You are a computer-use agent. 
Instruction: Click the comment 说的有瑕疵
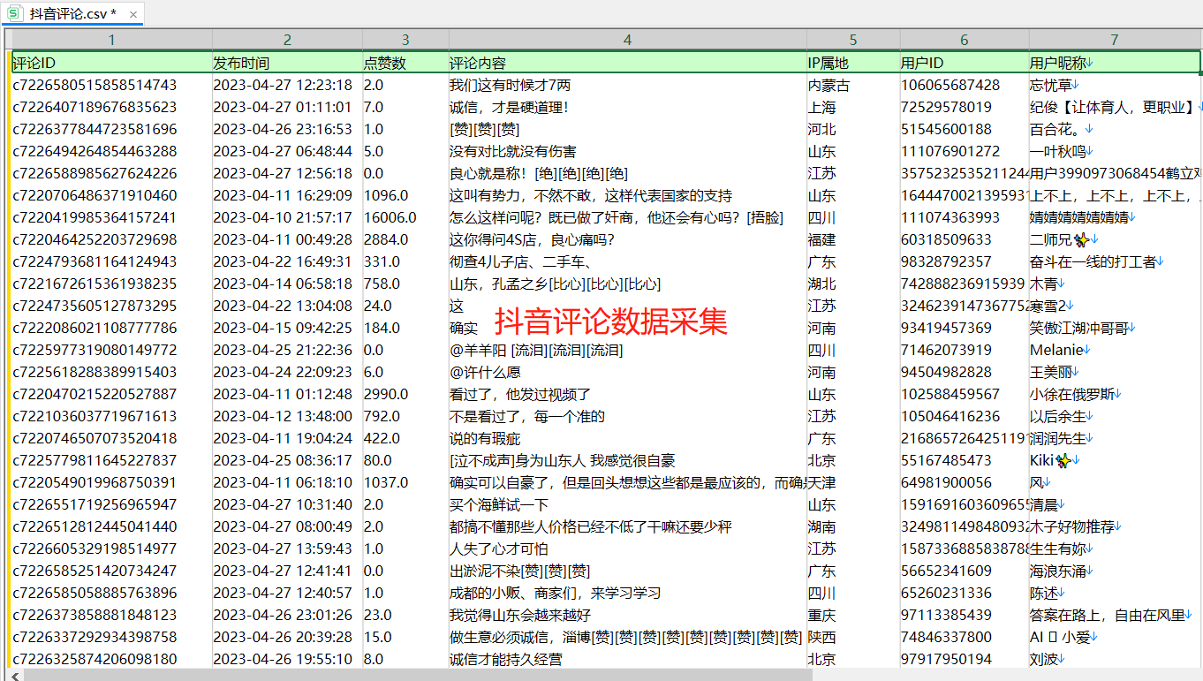click(485, 438)
